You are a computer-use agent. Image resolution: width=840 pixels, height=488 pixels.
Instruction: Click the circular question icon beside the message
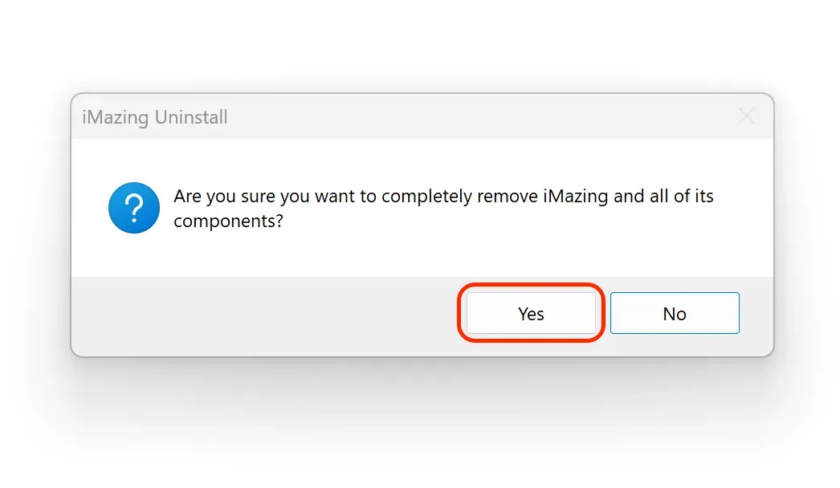pos(133,208)
